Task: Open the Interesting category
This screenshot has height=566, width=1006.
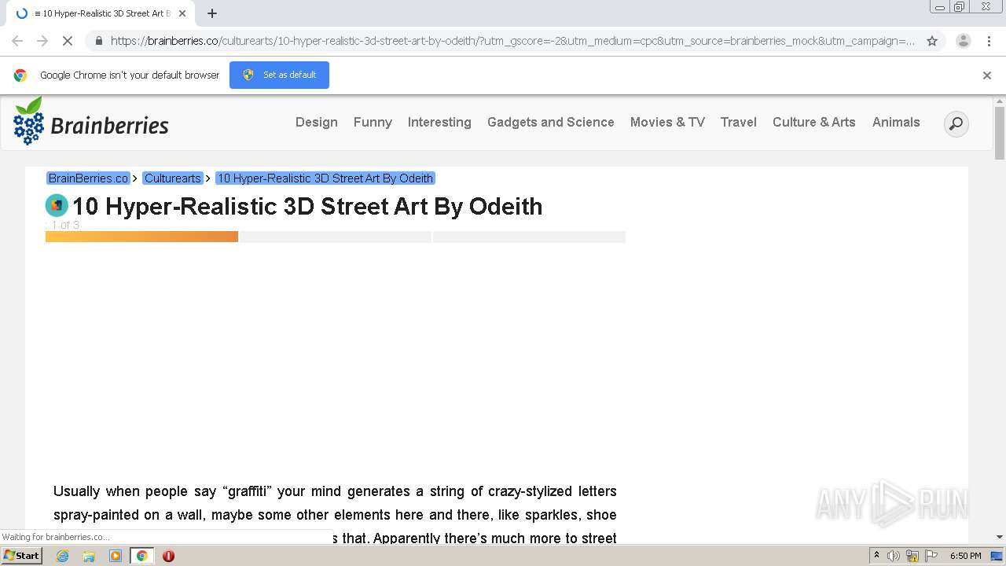Action: pyautogui.click(x=439, y=122)
